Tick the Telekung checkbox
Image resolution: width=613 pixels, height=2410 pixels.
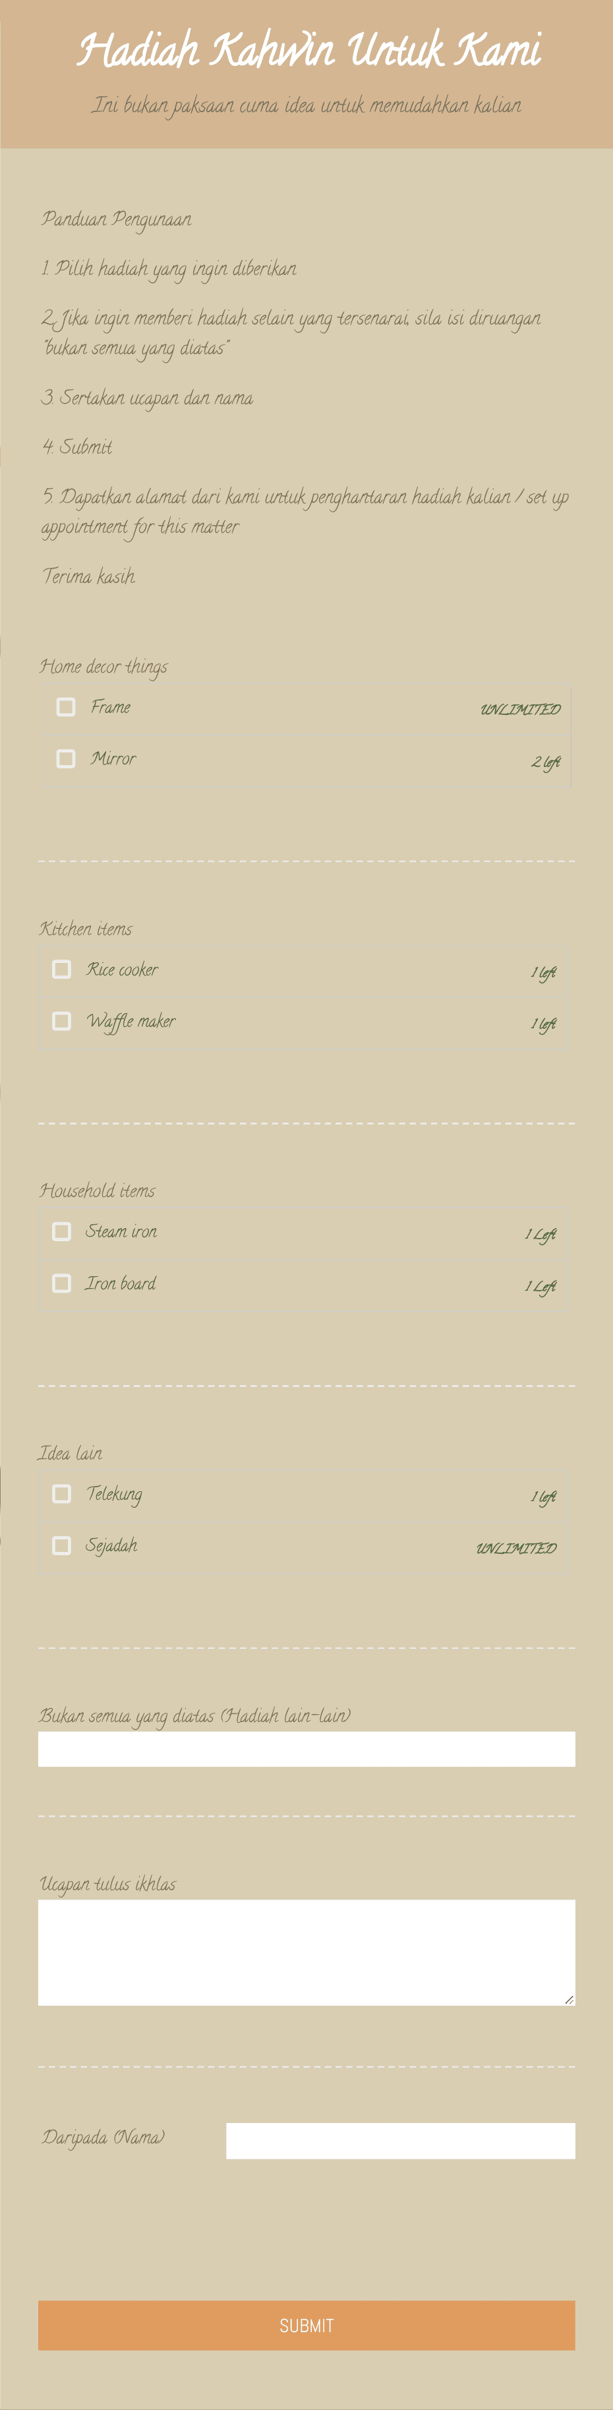[x=62, y=1494]
